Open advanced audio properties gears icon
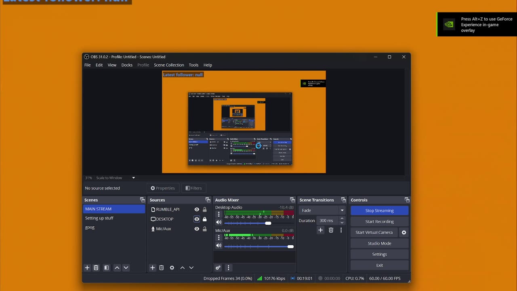This screenshot has height=291, width=517. coord(218,268)
